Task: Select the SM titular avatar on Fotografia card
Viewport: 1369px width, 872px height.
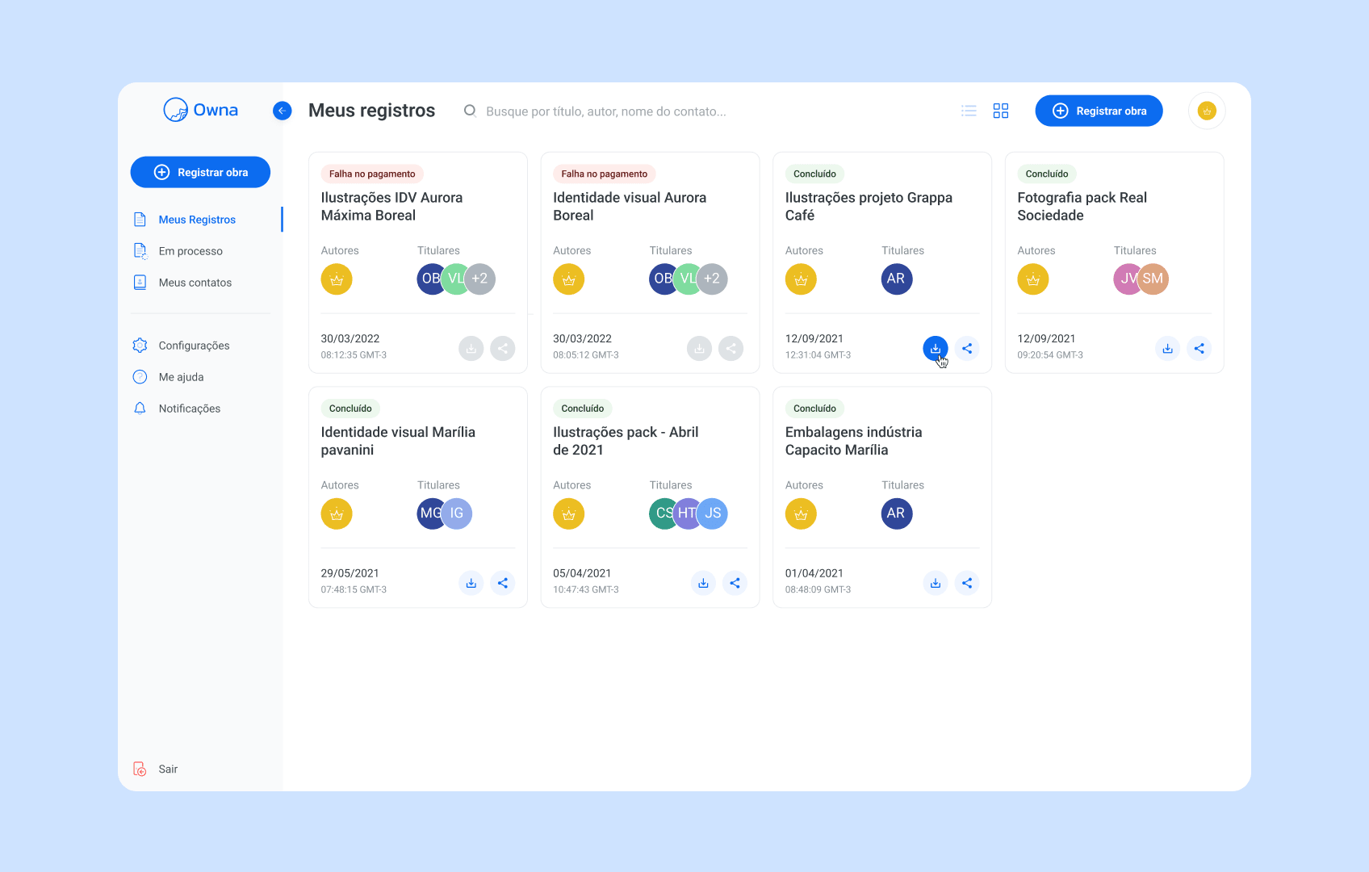Action: click(1153, 279)
